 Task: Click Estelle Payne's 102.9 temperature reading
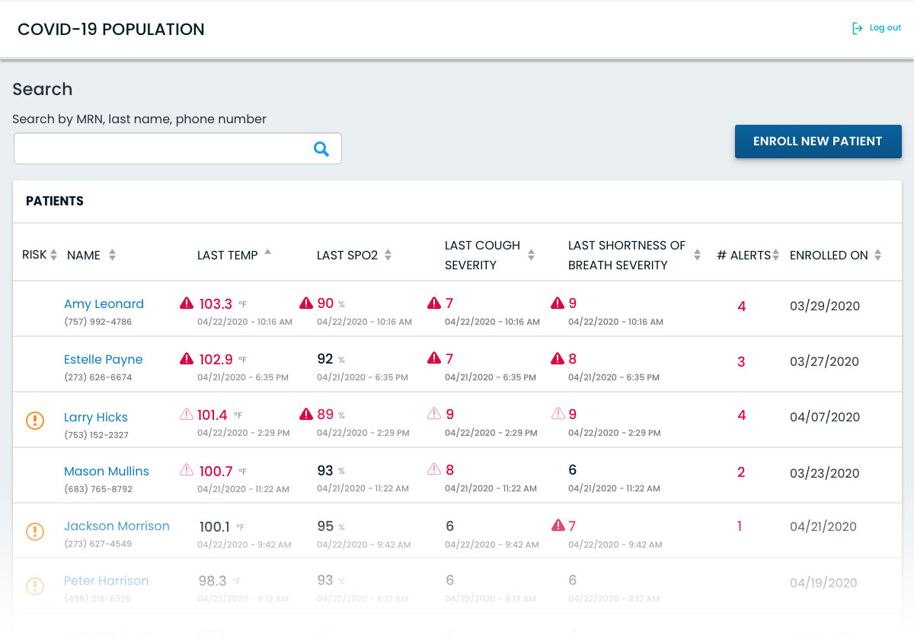click(216, 359)
